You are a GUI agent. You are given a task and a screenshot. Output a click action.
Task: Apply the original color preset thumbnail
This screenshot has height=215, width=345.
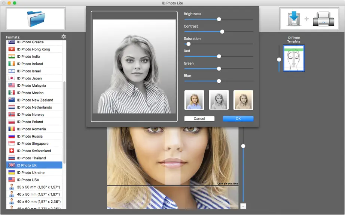194,100
